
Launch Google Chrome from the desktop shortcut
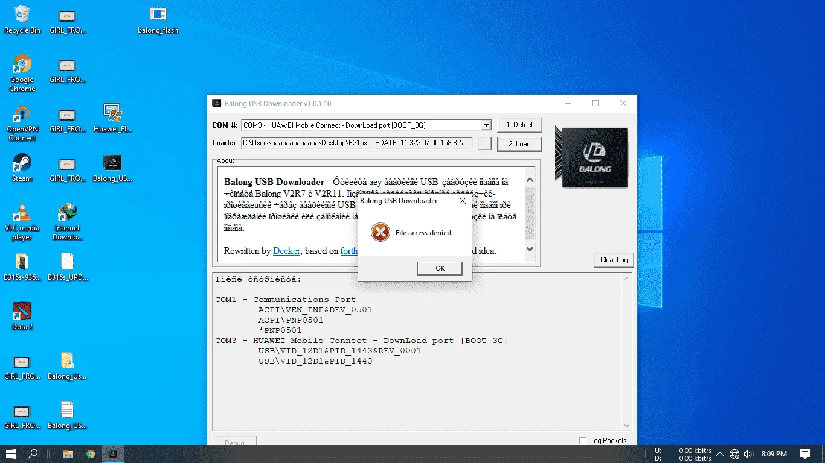[x=22, y=74]
